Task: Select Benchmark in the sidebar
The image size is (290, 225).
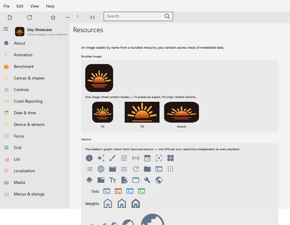Action: pyautogui.click(x=35, y=67)
